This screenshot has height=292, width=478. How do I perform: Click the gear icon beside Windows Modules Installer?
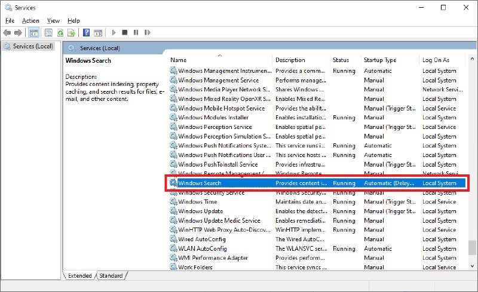click(x=173, y=118)
